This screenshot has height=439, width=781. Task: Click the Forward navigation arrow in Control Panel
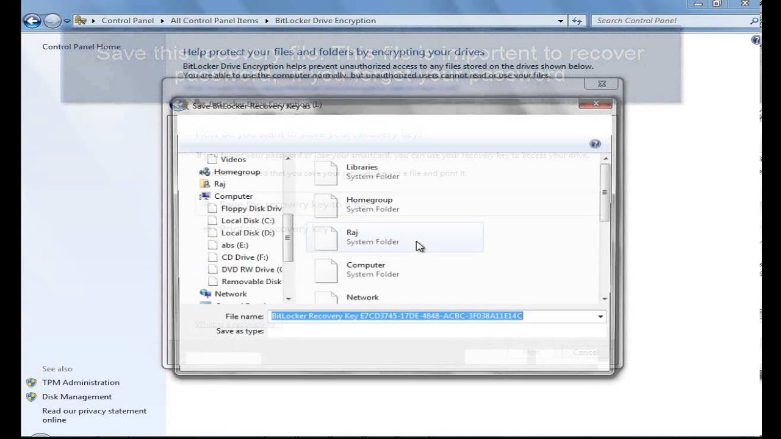click(x=52, y=21)
